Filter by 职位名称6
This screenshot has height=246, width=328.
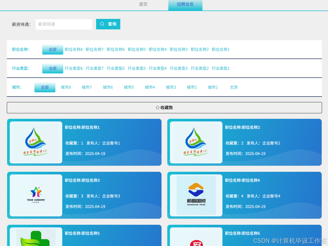(x=116, y=49)
